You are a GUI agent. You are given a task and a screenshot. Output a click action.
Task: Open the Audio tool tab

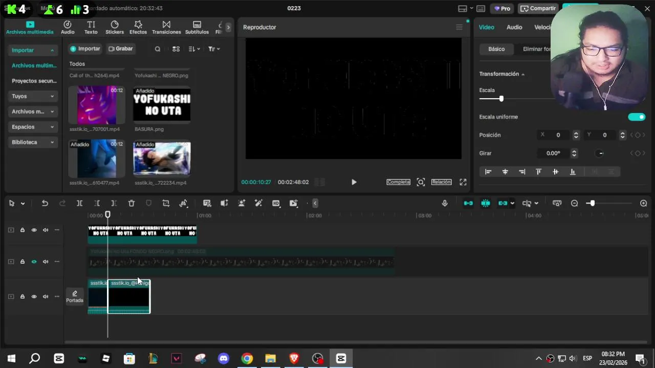click(x=68, y=28)
